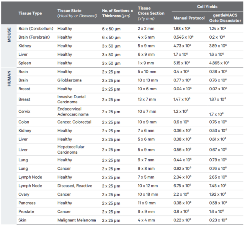Click the Tissue Type column header
The width and height of the screenshot is (245, 226).
tap(30, 13)
